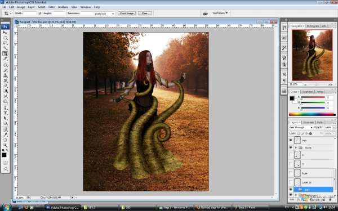Viewport: 338px width, 211px height.
Task: Show the layer named 3
Action: pyautogui.click(x=291, y=164)
